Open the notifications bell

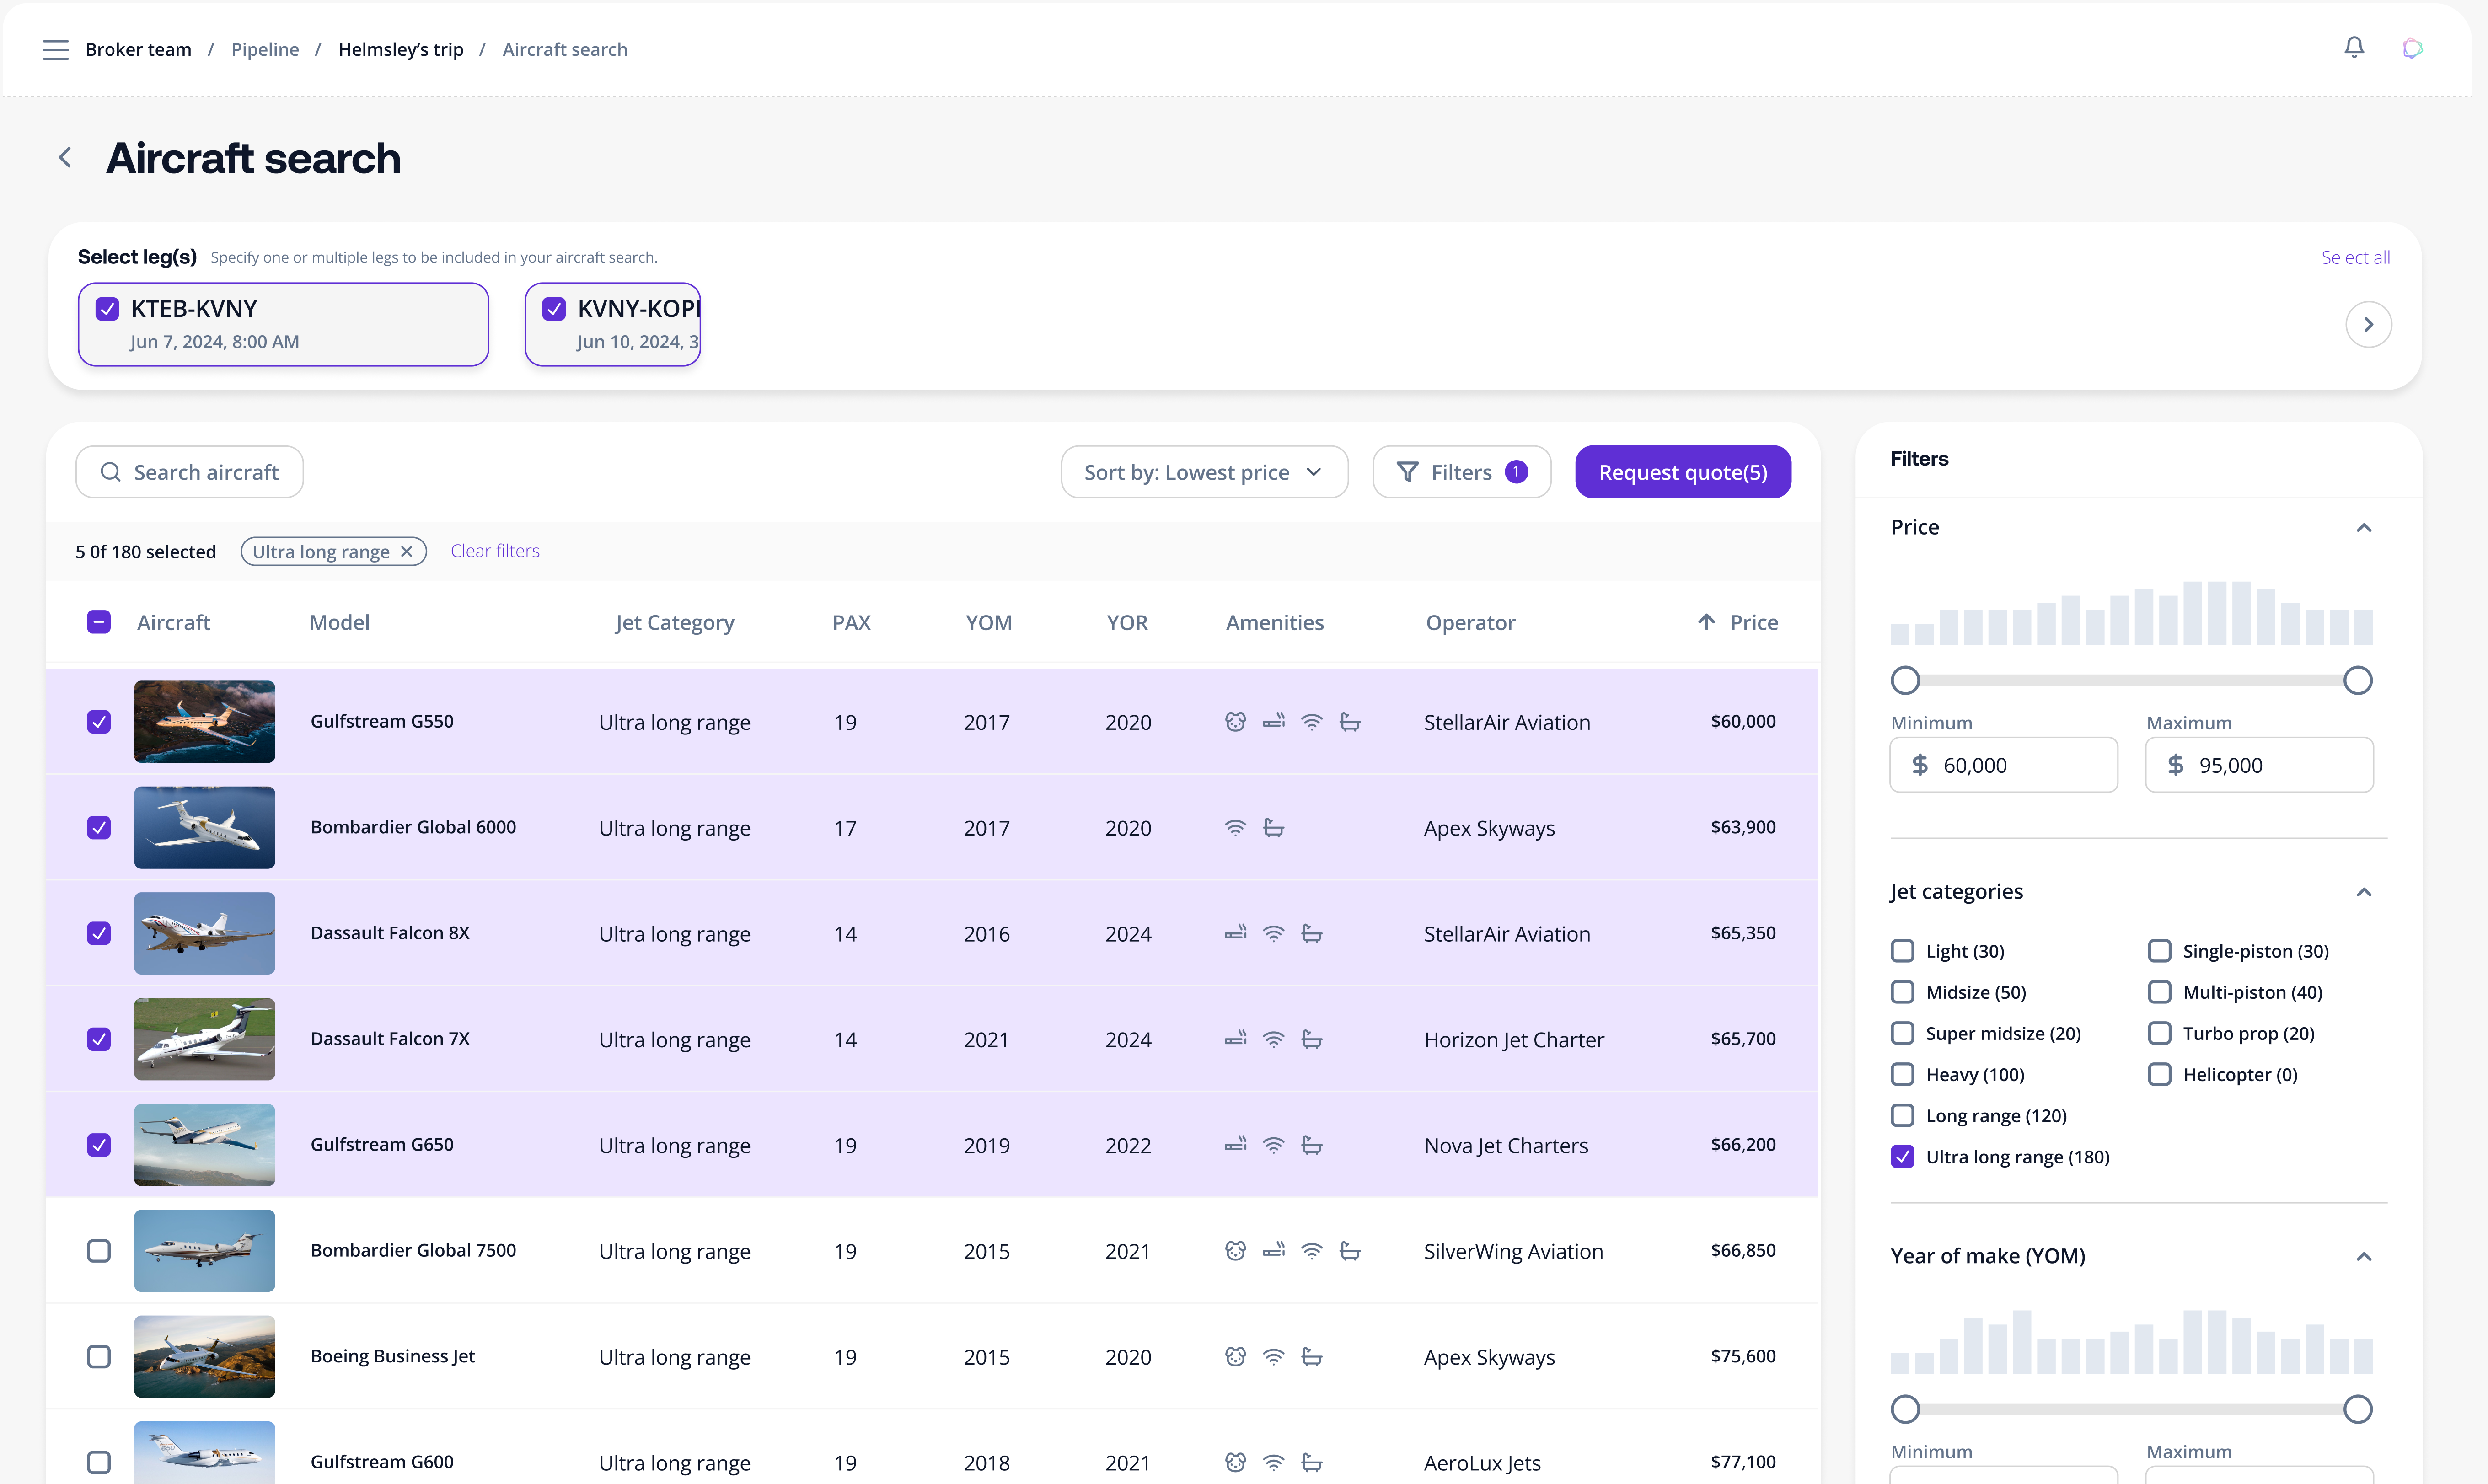point(2354,48)
